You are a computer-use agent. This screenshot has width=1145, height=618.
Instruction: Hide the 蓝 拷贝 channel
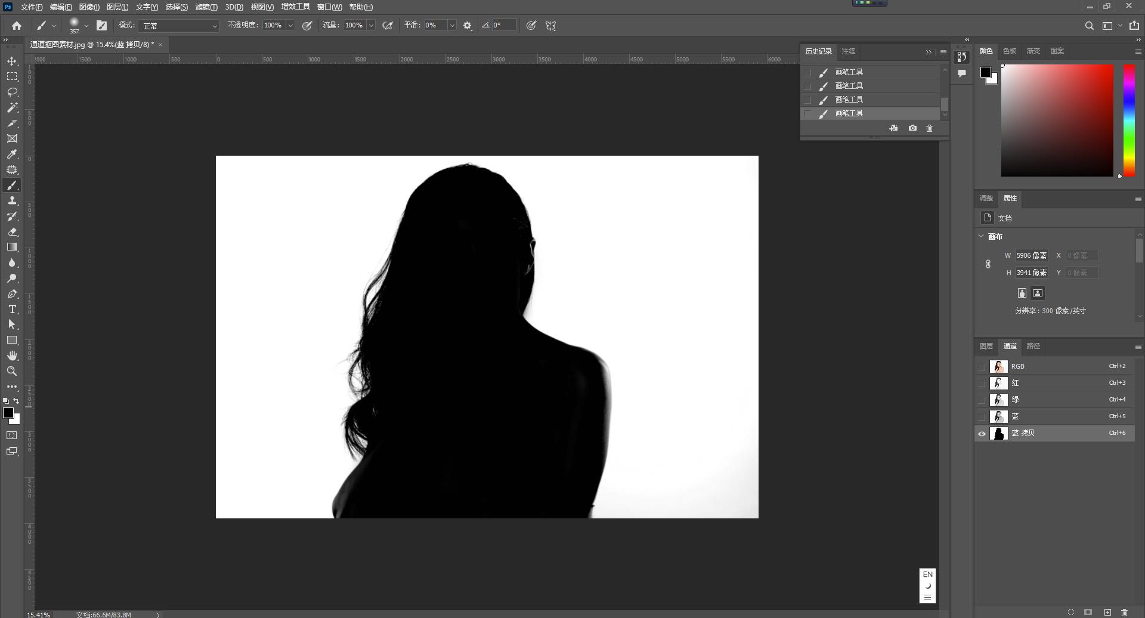tap(982, 434)
